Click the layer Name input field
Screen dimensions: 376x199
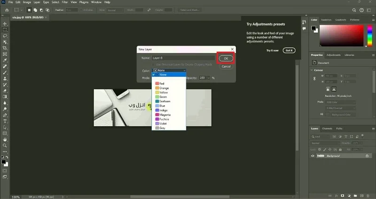click(x=183, y=58)
